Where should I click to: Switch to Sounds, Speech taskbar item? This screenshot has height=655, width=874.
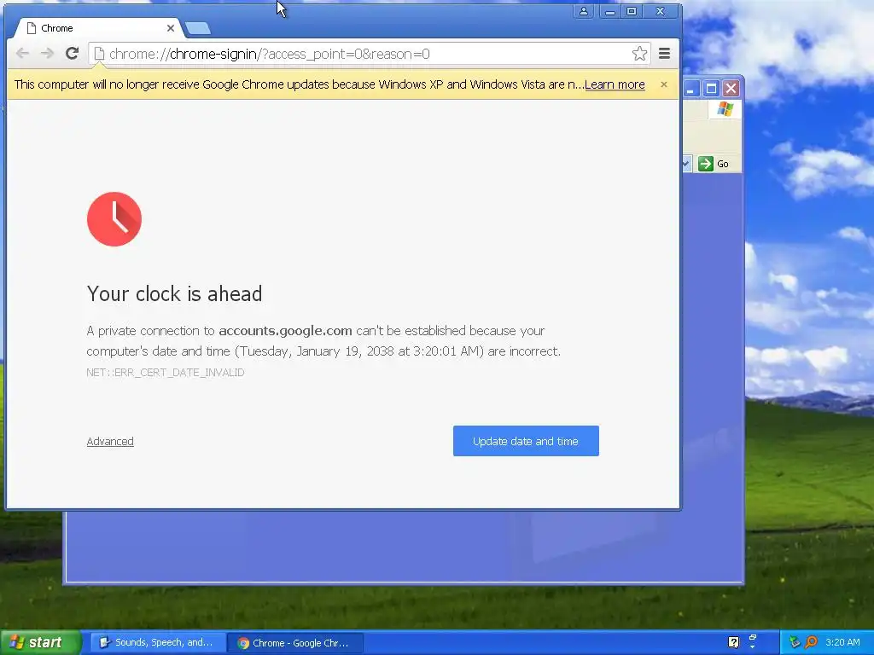pyautogui.click(x=158, y=643)
